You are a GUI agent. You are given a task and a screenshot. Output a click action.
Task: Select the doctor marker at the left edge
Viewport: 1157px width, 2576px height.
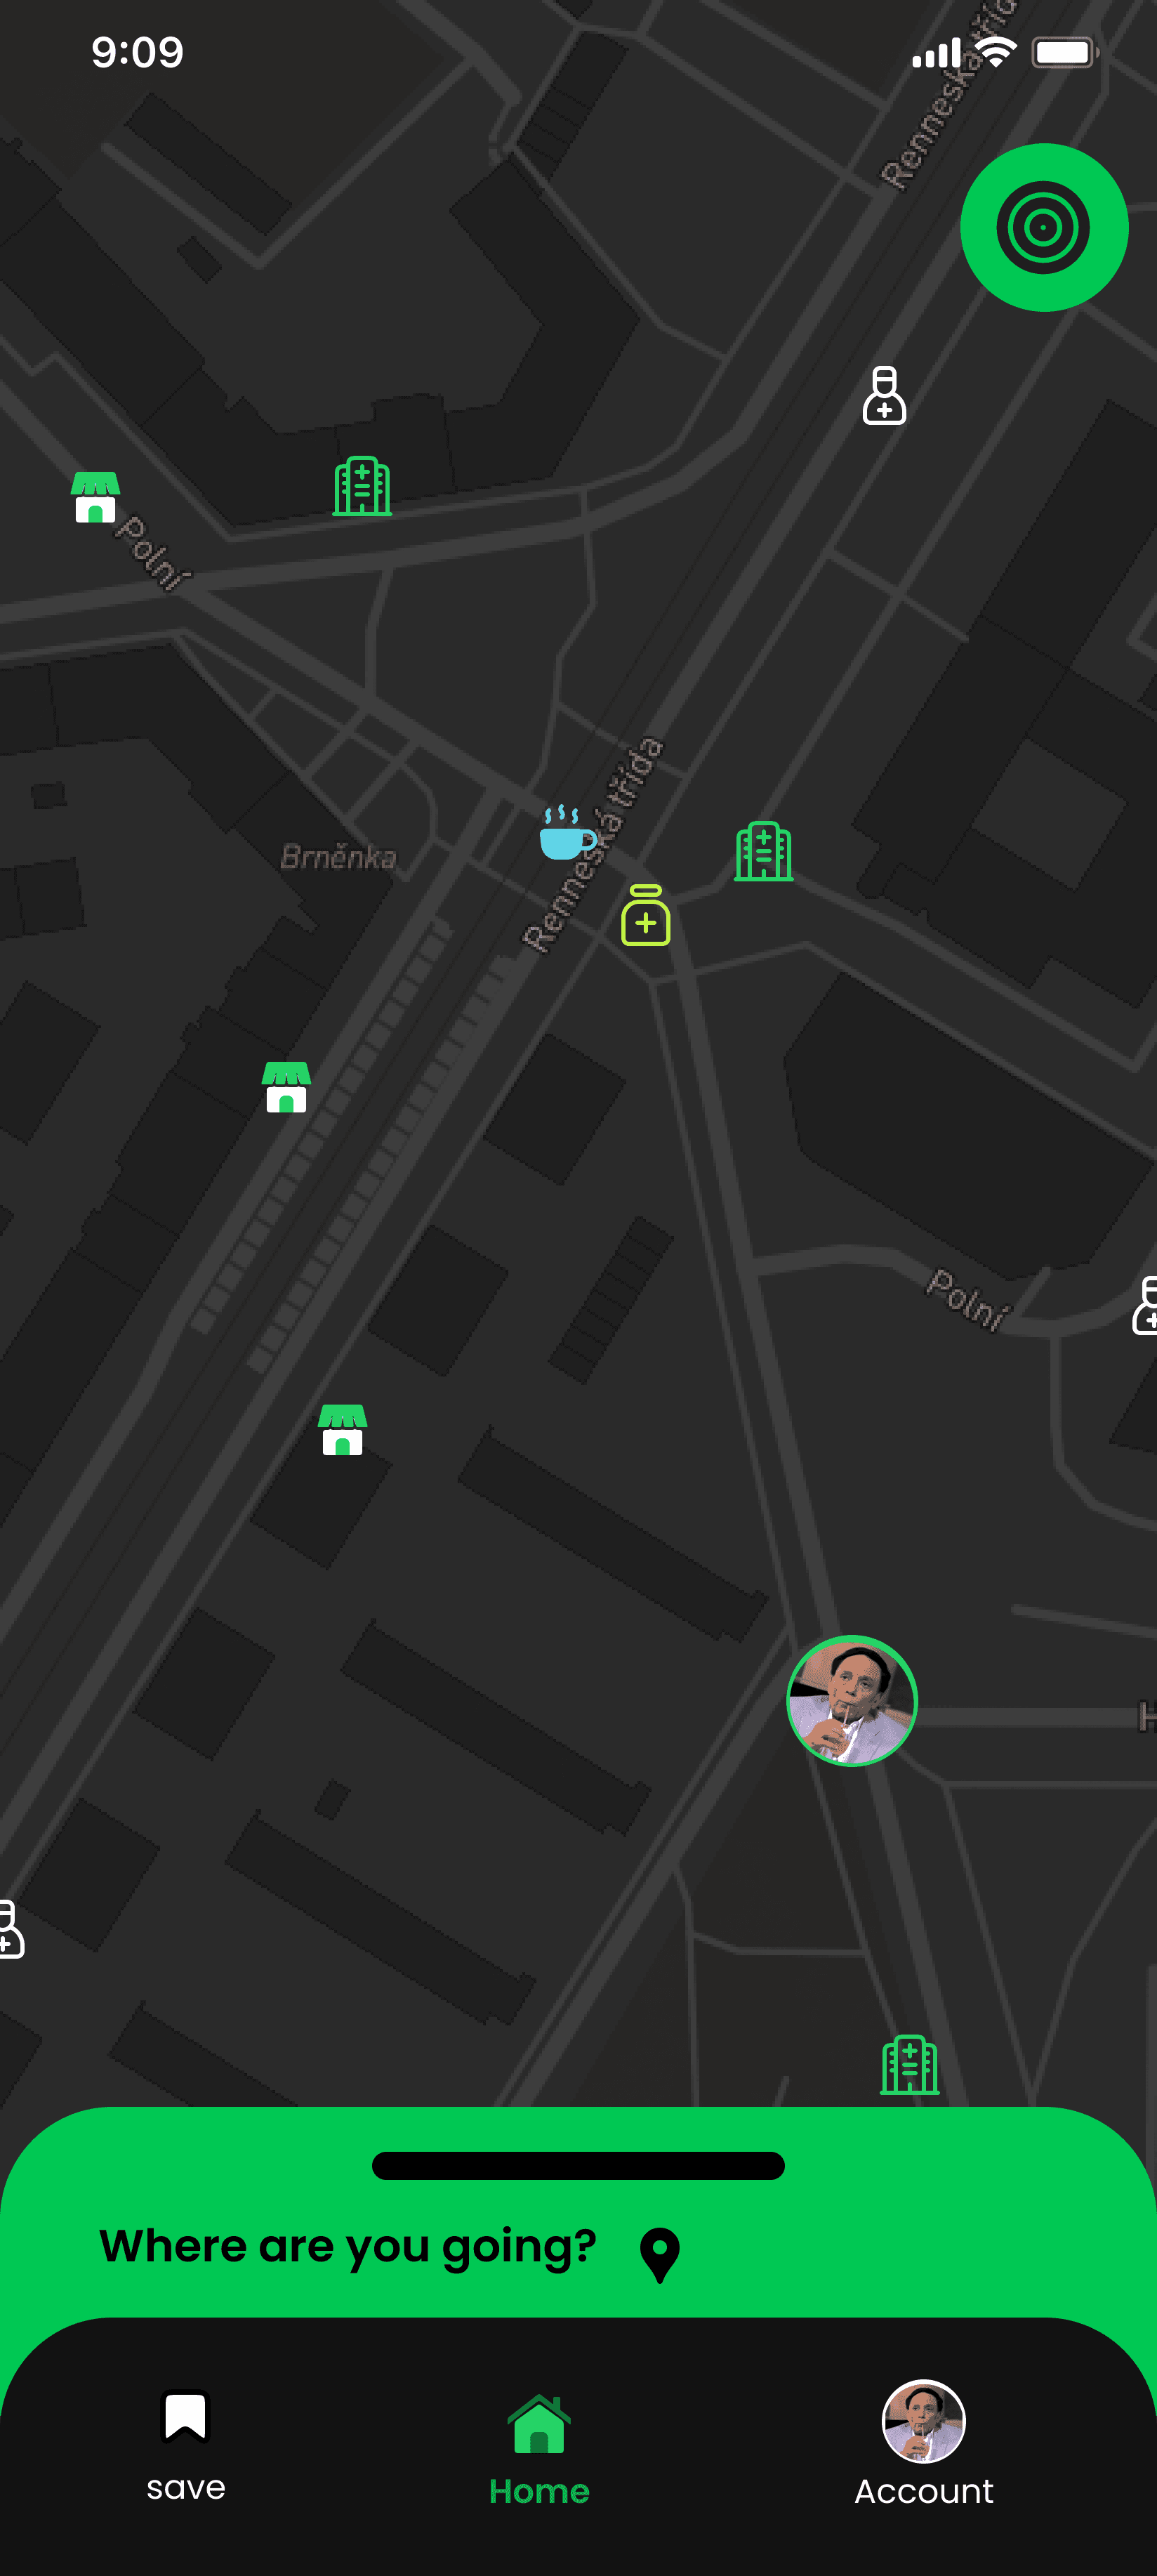(x=11, y=1929)
